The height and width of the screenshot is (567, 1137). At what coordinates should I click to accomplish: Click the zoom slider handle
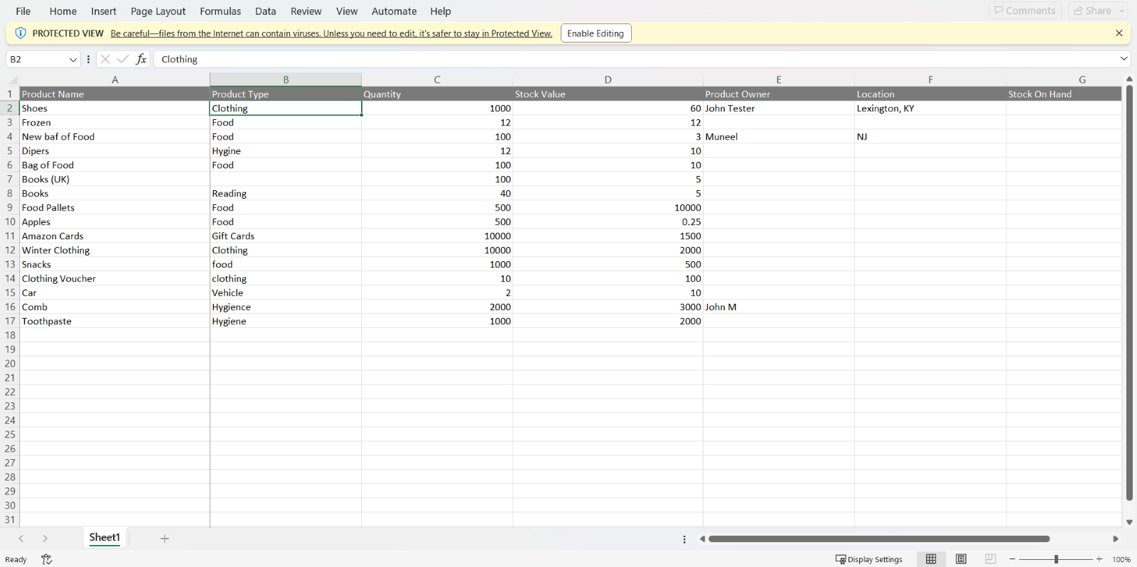tap(1056, 559)
